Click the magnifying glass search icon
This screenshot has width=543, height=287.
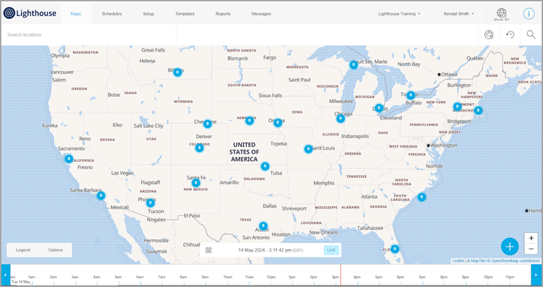pos(531,35)
